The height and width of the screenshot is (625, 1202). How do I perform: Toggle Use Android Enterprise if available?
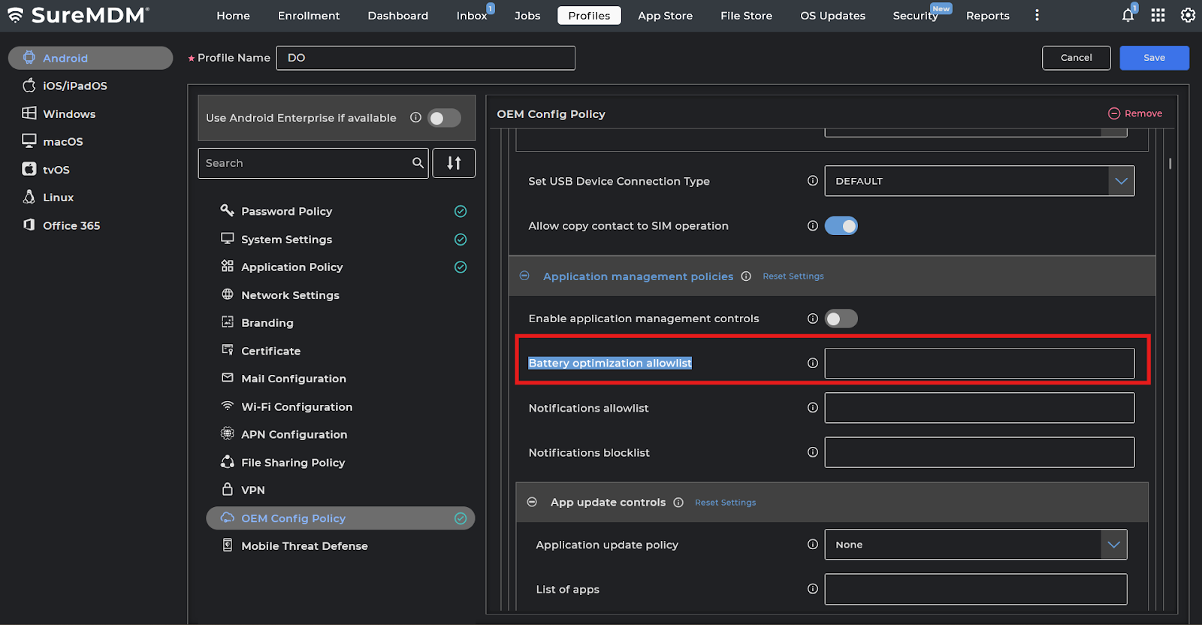444,118
